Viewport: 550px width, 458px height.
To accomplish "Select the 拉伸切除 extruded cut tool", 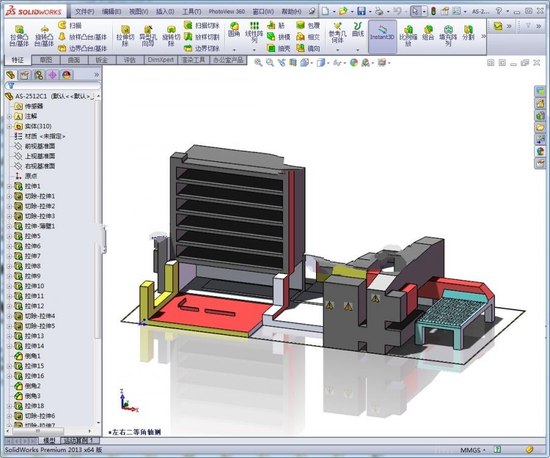I will pos(125,36).
